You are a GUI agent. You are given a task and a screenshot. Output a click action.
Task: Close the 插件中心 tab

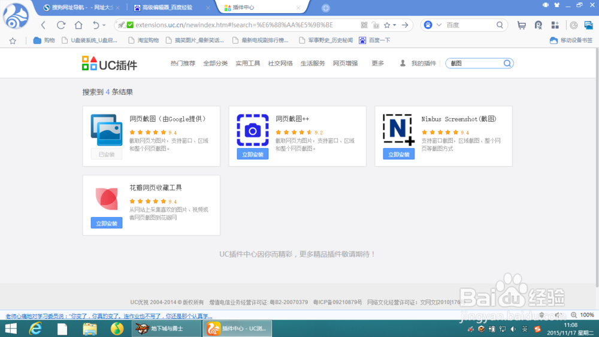tap(298, 8)
